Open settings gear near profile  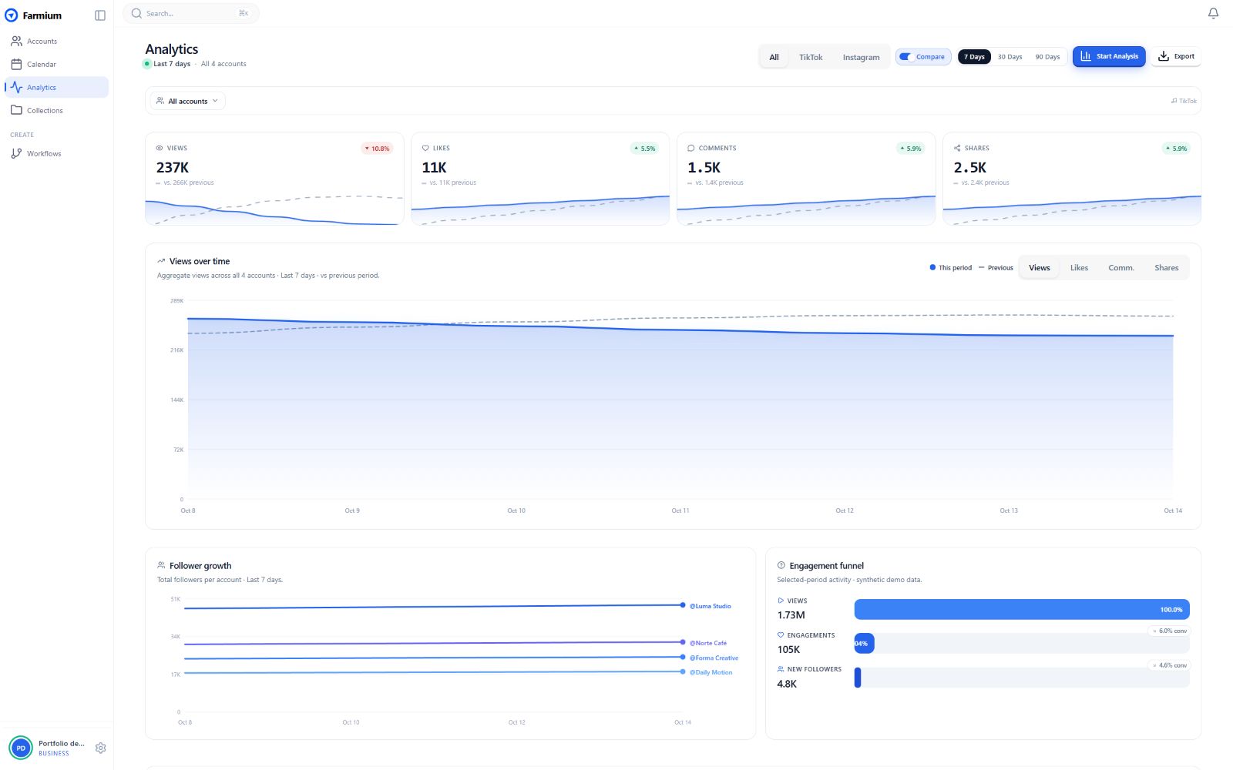coord(100,748)
